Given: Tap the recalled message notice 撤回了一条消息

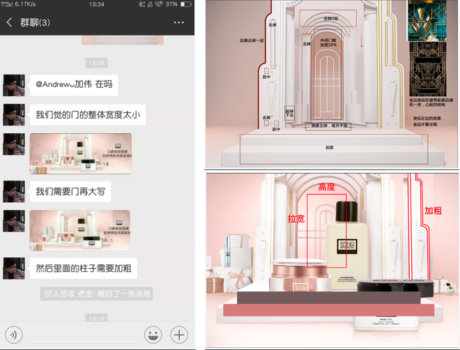Looking at the screenshot, I should [96, 294].
